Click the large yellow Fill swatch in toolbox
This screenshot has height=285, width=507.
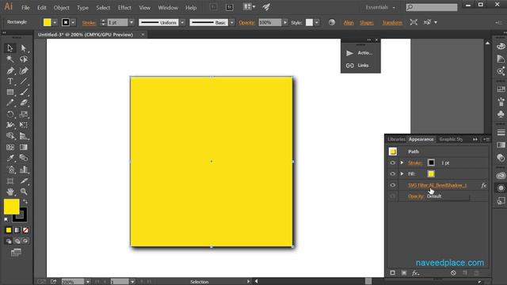click(12, 207)
